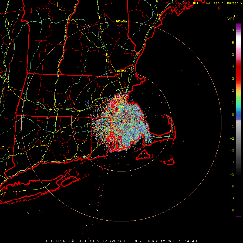Click the 1 tick label on the scale
Viewport: 243px width, 243px height.
233,102
